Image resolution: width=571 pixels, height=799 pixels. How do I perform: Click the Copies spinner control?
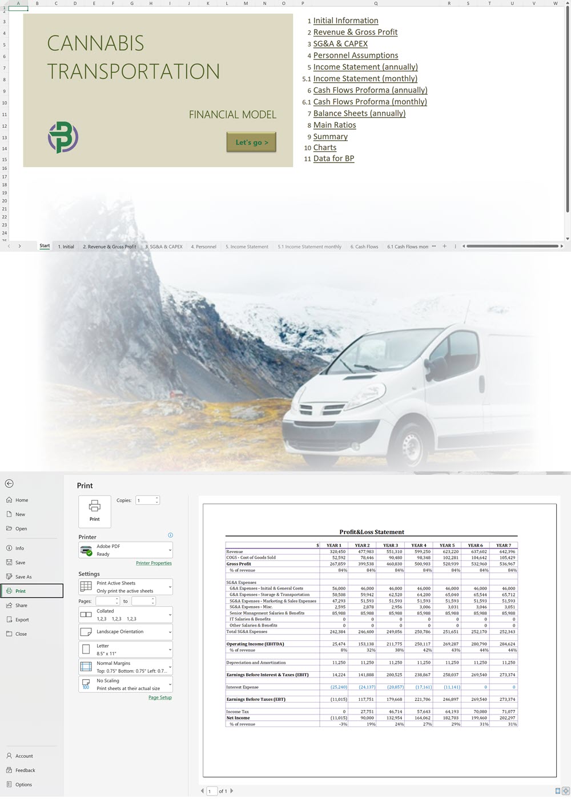pos(157,500)
